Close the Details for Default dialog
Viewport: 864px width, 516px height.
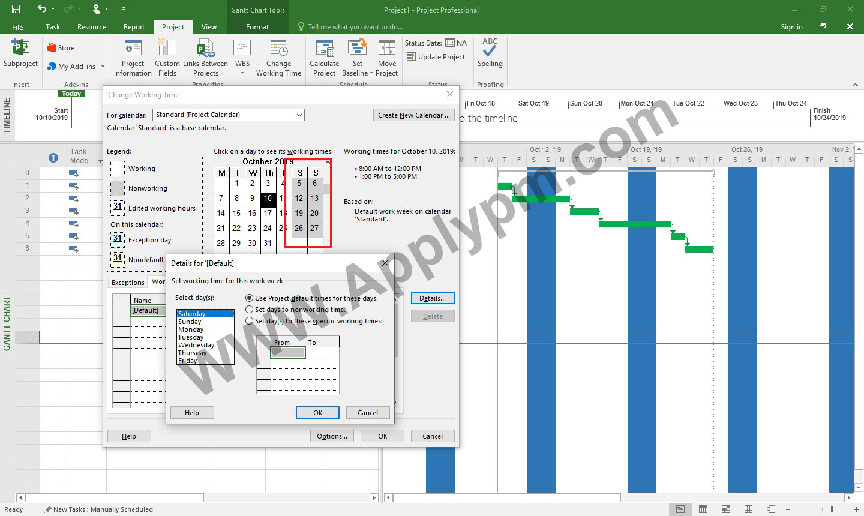tap(385, 263)
